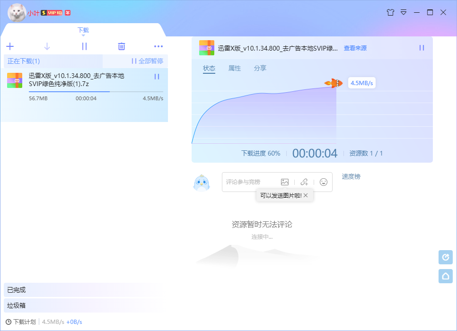Click 全部暂停 to pause all

point(147,61)
